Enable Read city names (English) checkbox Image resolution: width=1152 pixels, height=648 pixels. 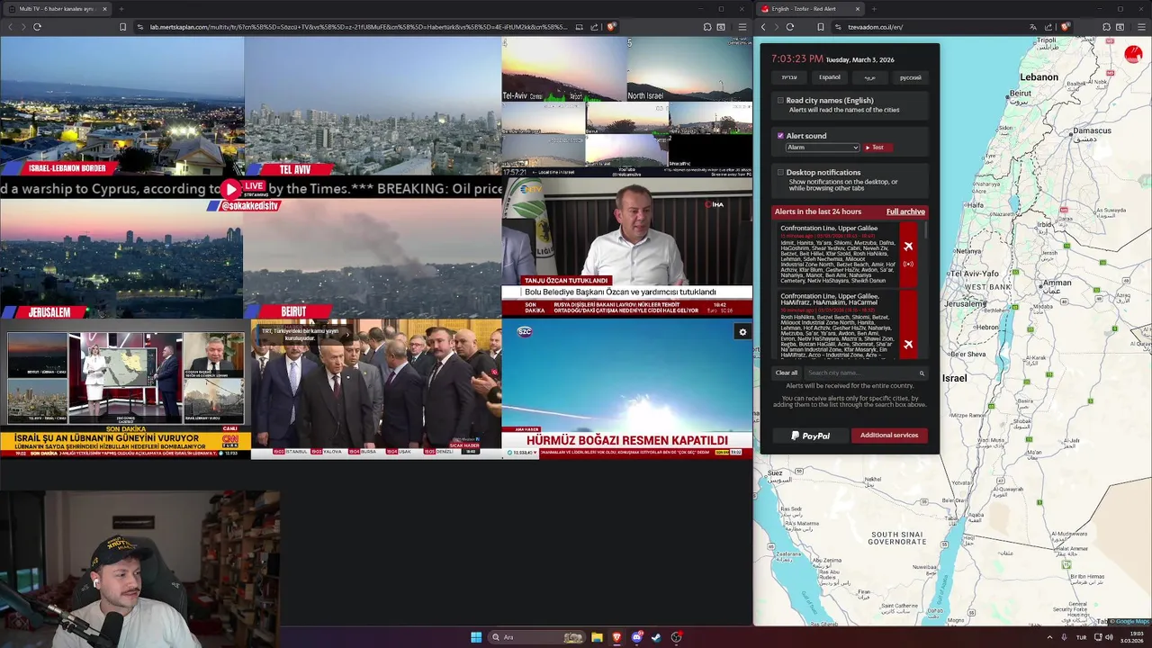tap(780, 100)
